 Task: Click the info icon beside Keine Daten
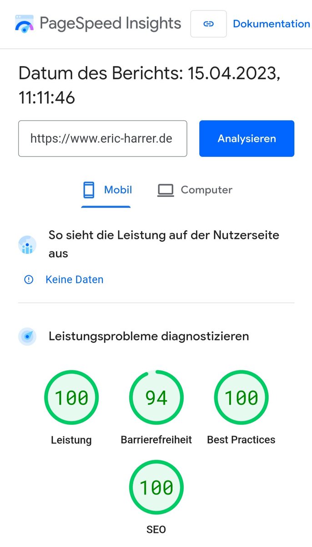[x=28, y=279]
